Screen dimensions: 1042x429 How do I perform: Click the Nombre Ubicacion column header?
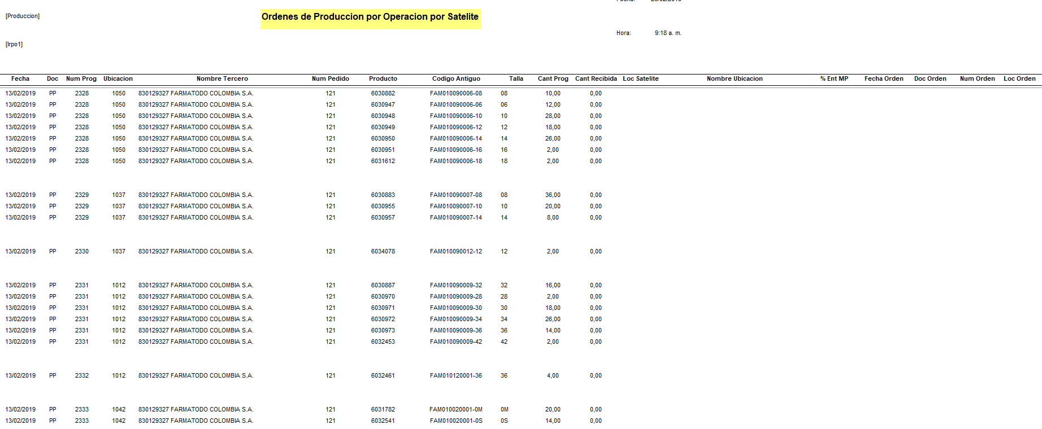pos(735,78)
